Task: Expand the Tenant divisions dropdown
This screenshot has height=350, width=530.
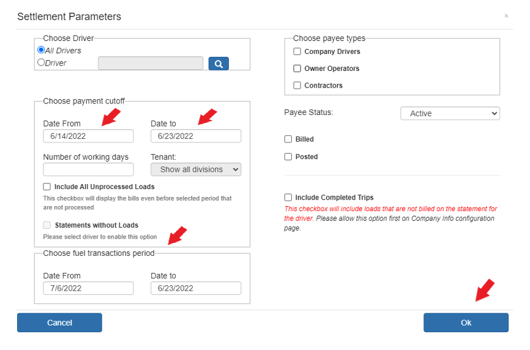Action: (x=196, y=169)
